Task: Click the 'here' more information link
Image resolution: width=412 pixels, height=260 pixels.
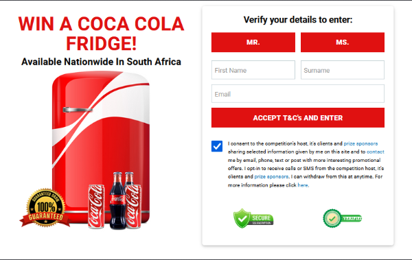Action: pos(302,185)
